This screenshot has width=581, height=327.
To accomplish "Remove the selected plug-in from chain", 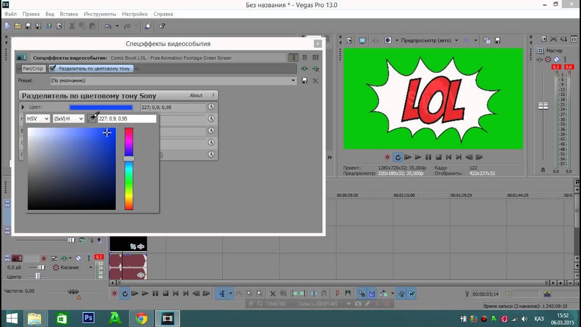I will click(x=315, y=69).
